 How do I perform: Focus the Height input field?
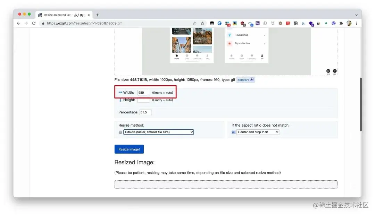click(x=143, y=100)
